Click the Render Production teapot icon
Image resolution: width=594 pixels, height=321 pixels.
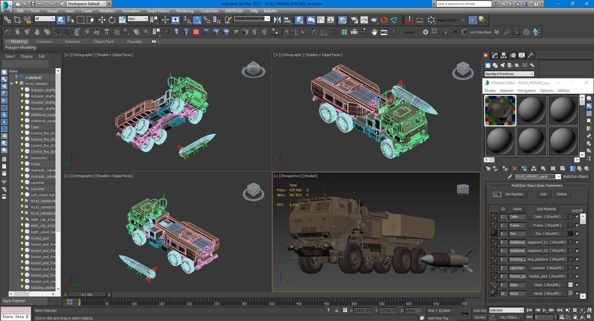point(374,20)
